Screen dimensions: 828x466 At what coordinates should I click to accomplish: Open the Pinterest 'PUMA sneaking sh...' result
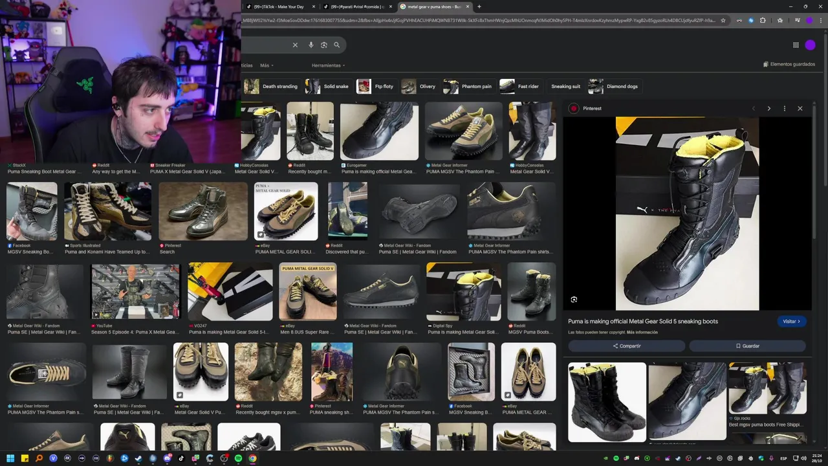(x=332, y=372)
